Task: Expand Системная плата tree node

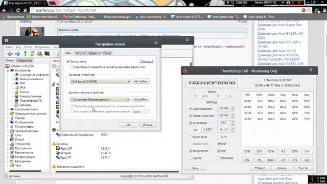Action: [x=8, y=109]
